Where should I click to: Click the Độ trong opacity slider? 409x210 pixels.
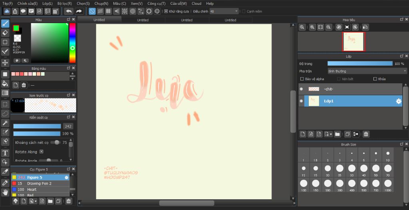(360, 63)
